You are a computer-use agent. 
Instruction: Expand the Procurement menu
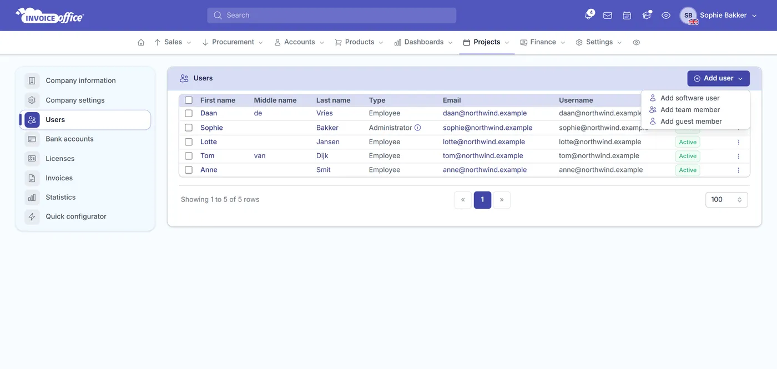[233, 42]
